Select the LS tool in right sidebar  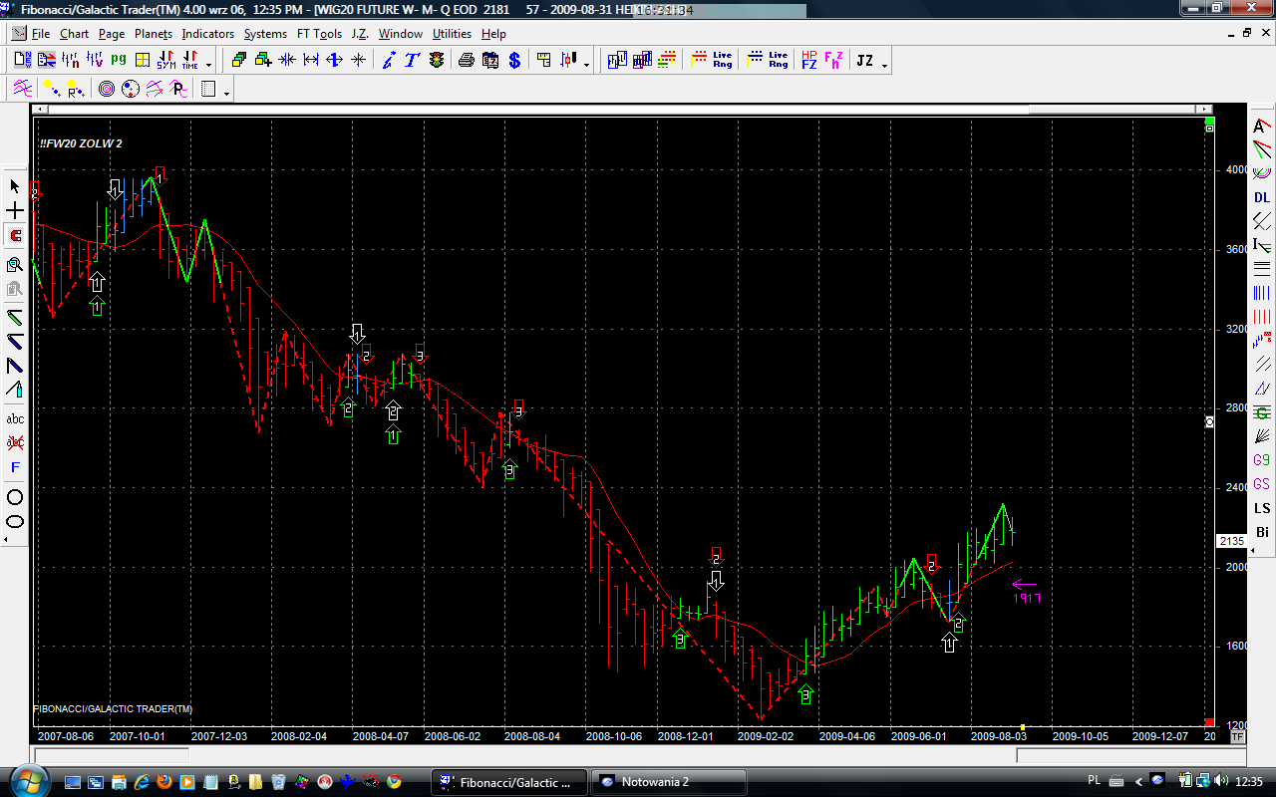pos(1262,508)
